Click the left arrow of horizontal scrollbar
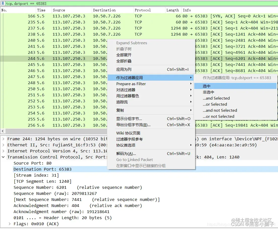 pyautogui.click(x=3, y=131)
